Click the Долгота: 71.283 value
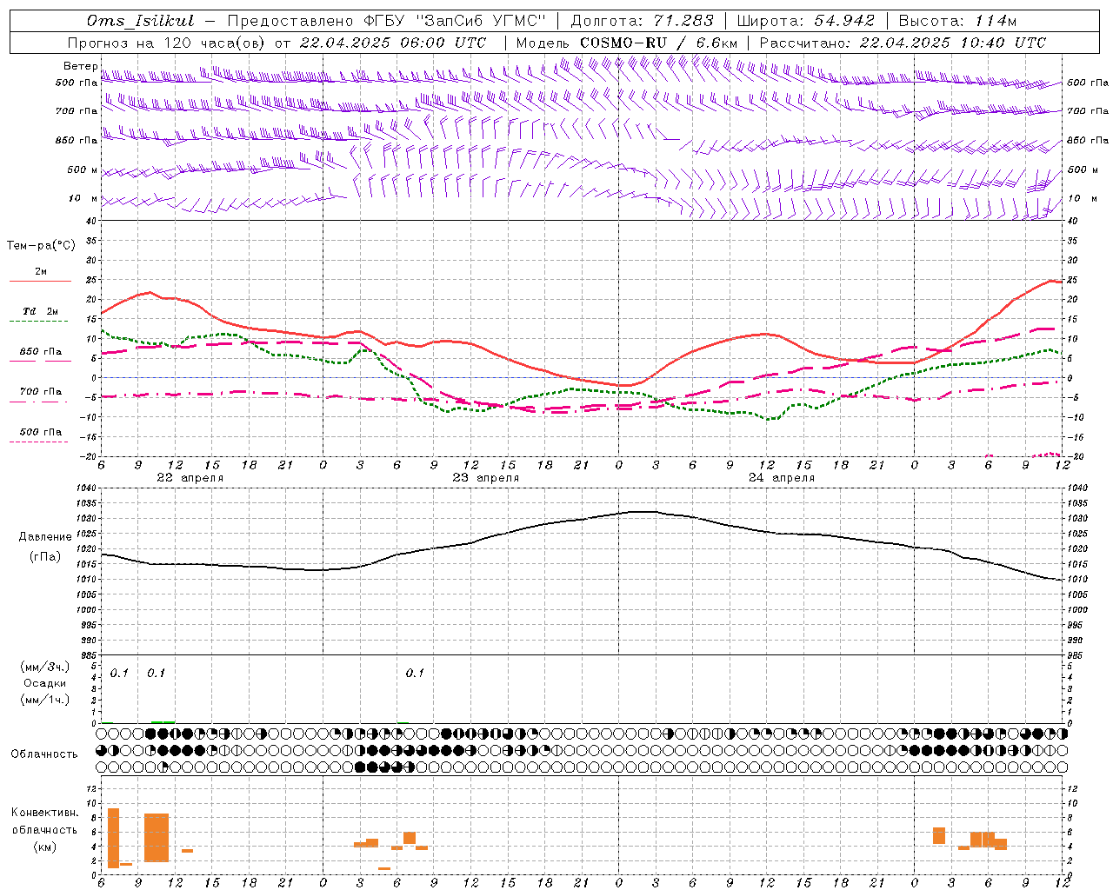Image resolution: width=1113 pixels, height=890 pixels. point(642,21)
